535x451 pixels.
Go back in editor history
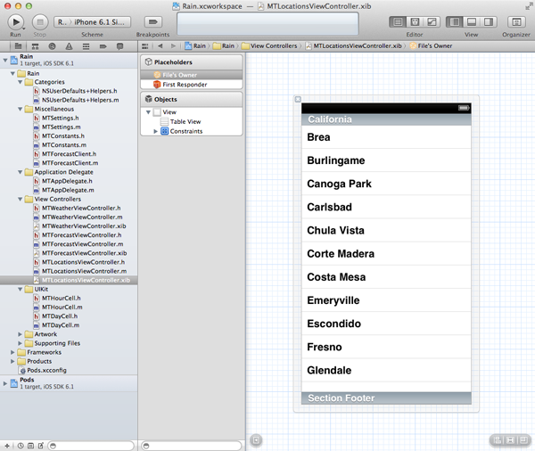click(160, 46)
